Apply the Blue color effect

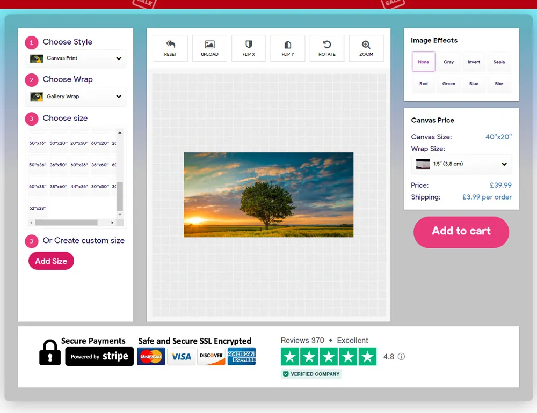[474, 84]
